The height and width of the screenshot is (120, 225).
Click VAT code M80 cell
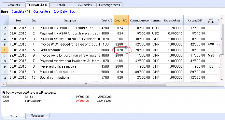211,56
